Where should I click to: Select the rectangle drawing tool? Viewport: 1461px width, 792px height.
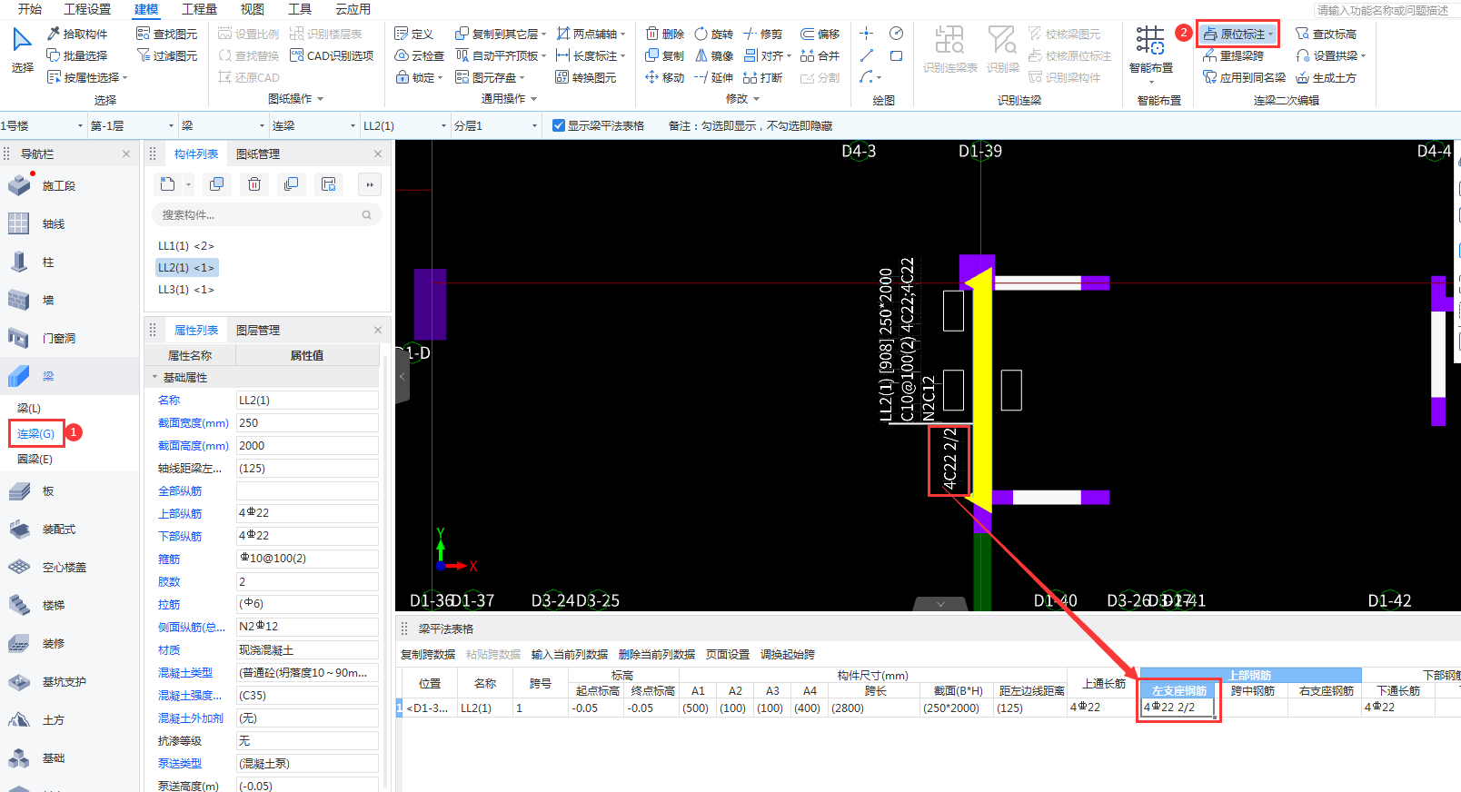pos(896,55)
